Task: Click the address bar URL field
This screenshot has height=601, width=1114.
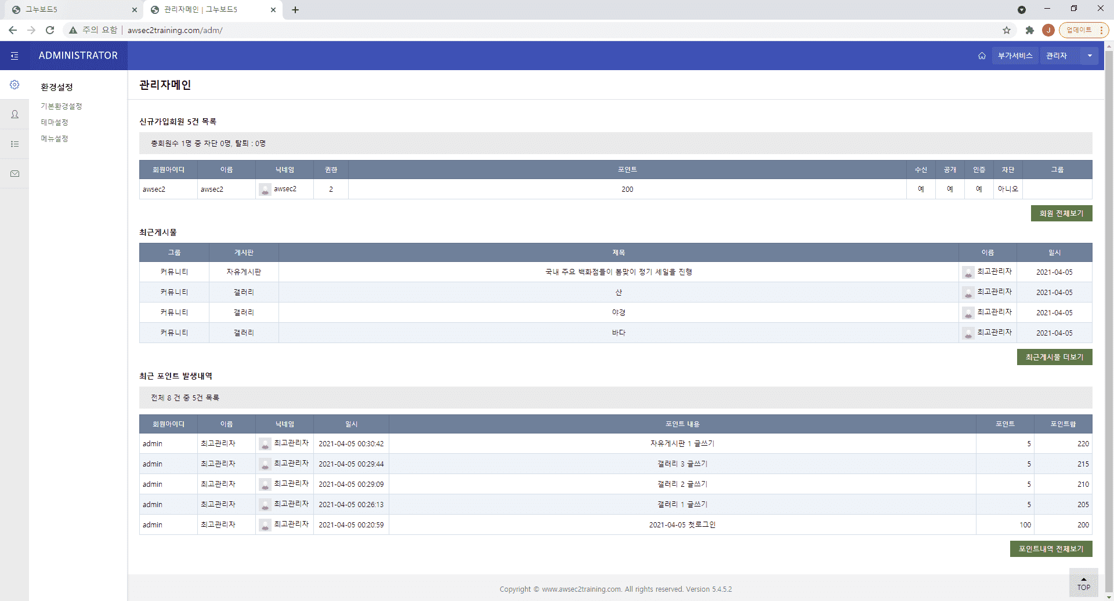Action: pos(557,30)
